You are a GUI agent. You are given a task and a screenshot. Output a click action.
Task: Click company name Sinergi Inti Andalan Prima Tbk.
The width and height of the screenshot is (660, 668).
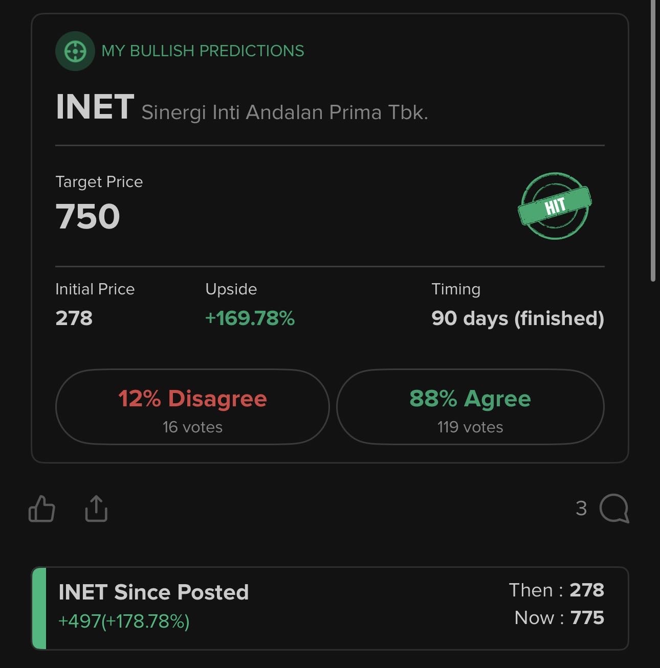coord(284,112)
